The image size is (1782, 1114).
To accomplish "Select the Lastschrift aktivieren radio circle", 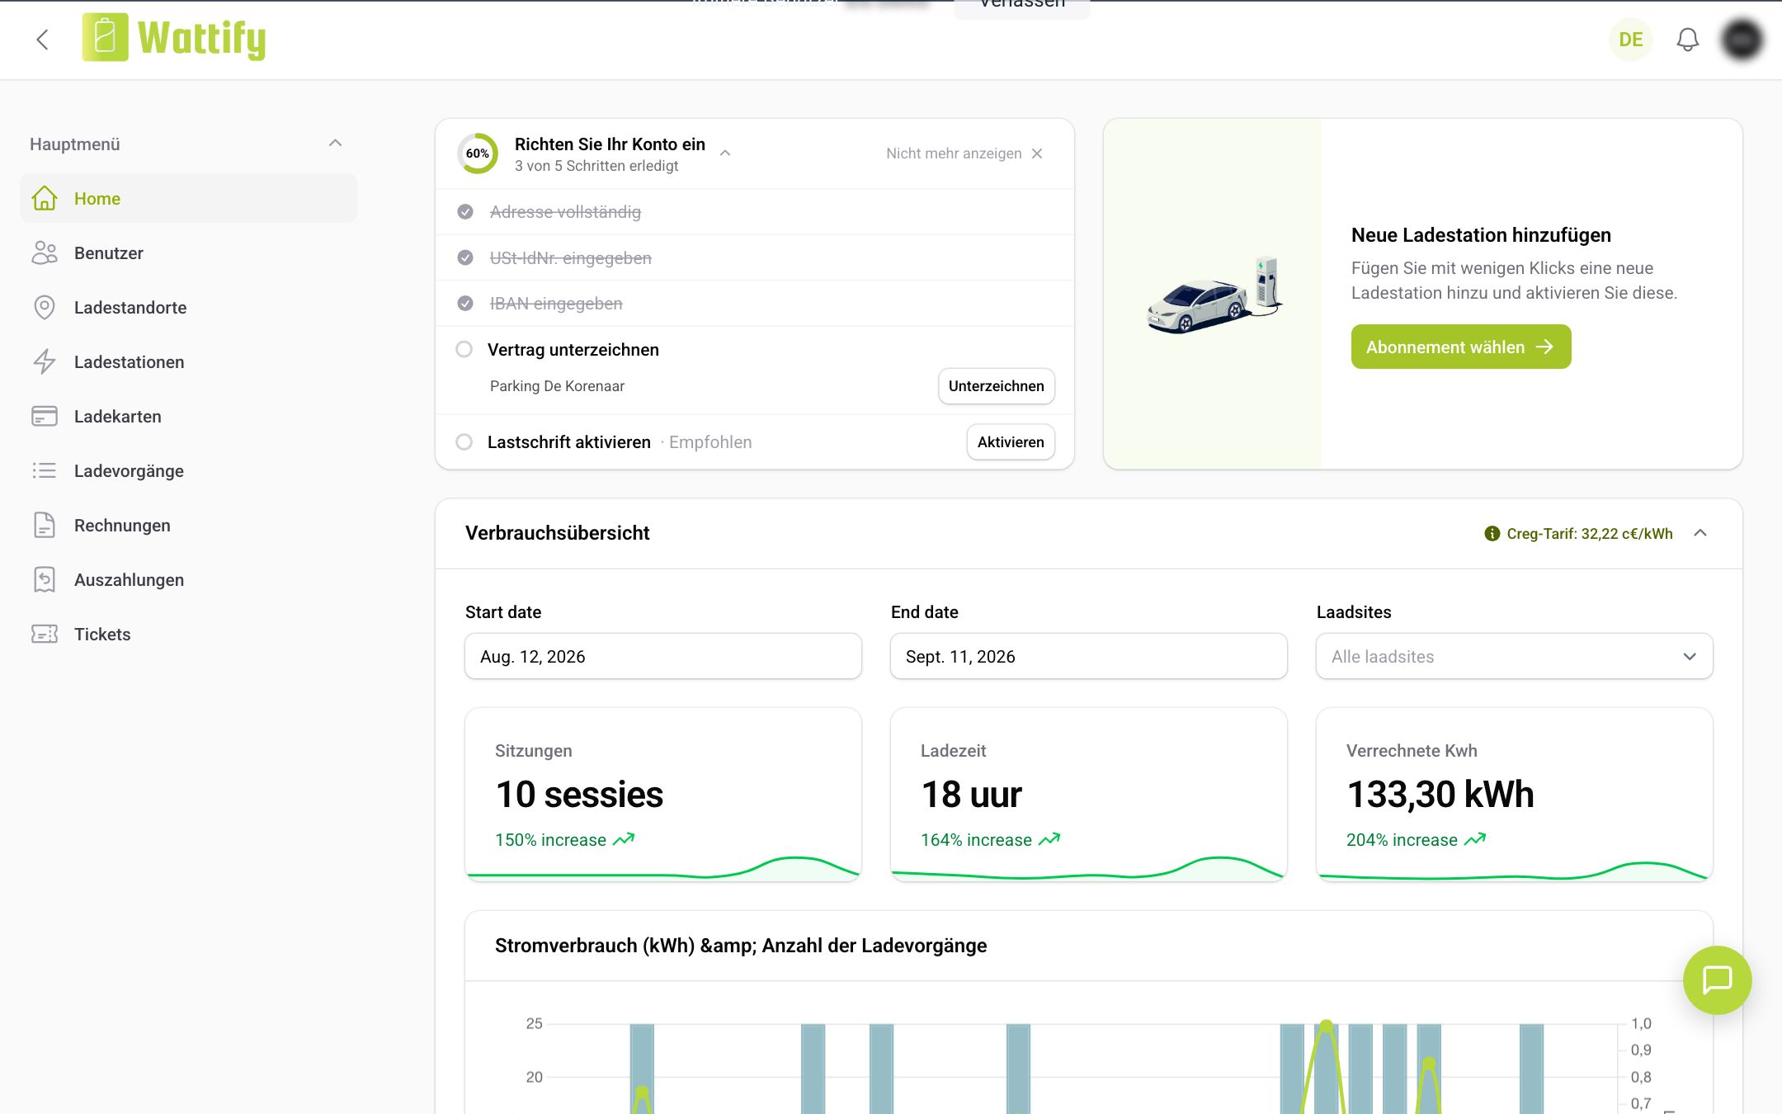I will [x=464, y=441].
